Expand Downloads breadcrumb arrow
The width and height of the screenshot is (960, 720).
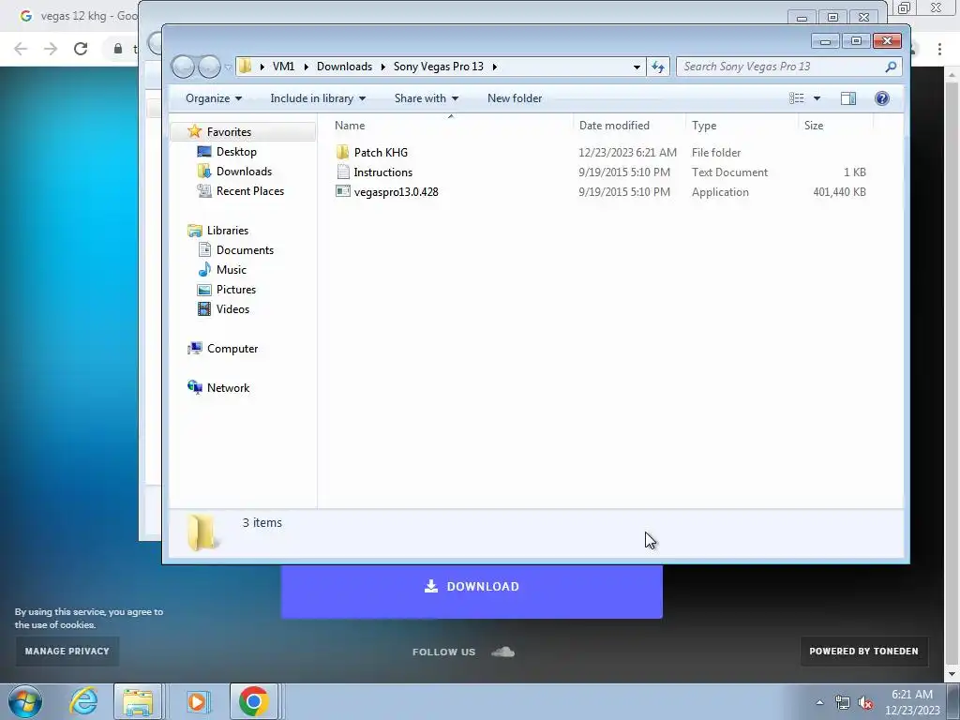click(383, 67)
